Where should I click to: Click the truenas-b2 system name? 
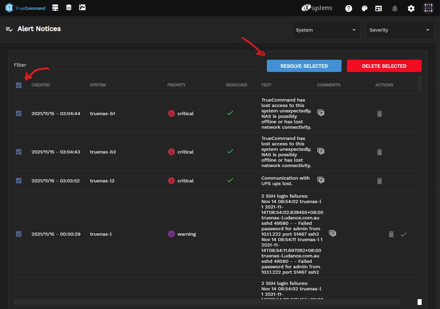tap(103, 152)
